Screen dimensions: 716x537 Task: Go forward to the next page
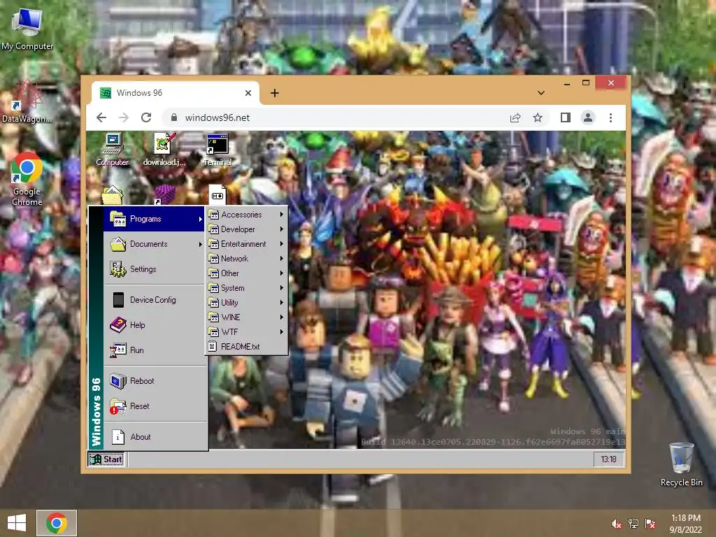point(124,117)
